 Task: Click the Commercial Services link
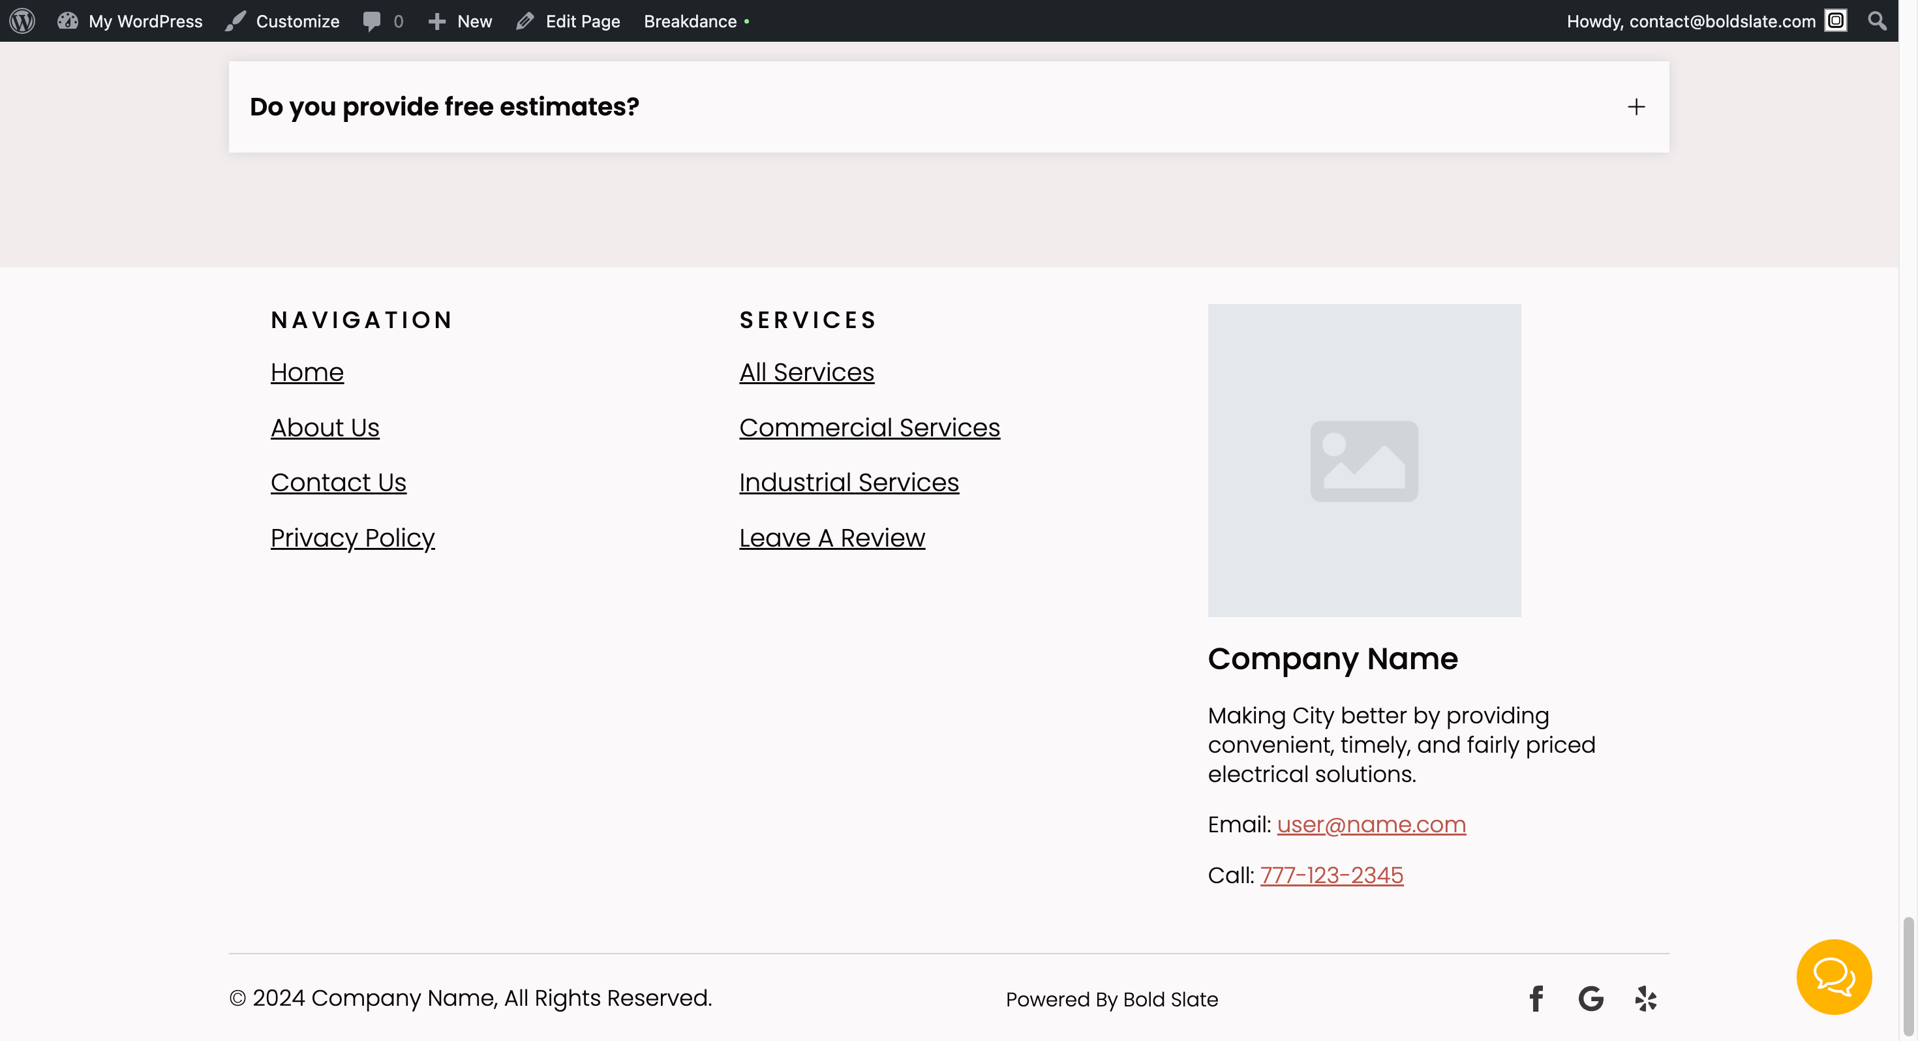869,427
